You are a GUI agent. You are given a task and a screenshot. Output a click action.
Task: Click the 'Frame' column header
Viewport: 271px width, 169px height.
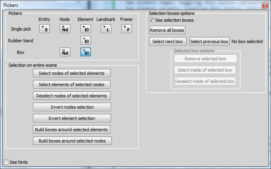coord(126,19)
